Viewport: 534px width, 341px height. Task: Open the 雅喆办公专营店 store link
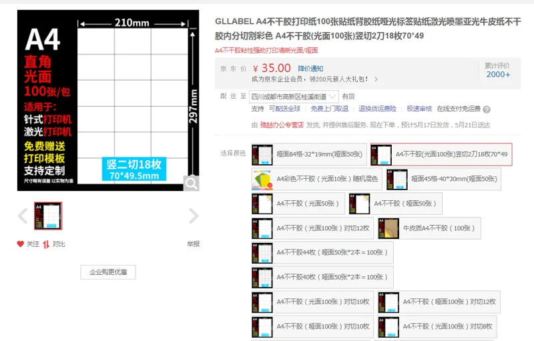[282, 125]
